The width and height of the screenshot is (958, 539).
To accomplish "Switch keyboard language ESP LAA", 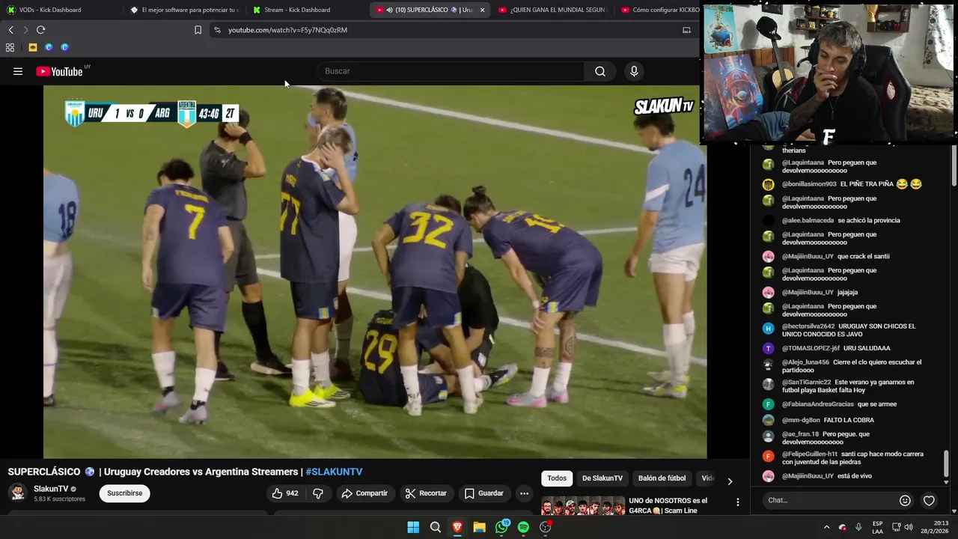I will tap(877, 527).
